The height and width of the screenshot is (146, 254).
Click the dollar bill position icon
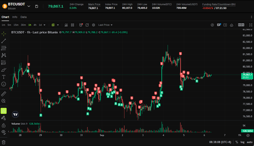(225, 25)
